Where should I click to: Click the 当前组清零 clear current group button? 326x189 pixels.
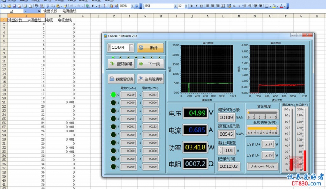click(x=150, y=79)
